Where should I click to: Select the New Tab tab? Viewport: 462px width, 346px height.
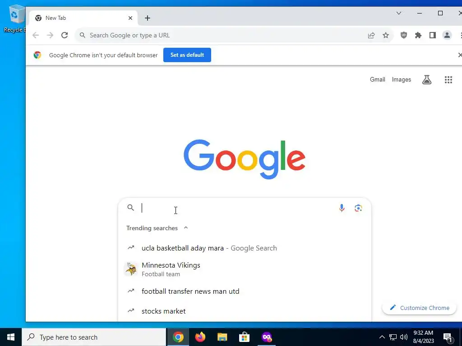83,18
